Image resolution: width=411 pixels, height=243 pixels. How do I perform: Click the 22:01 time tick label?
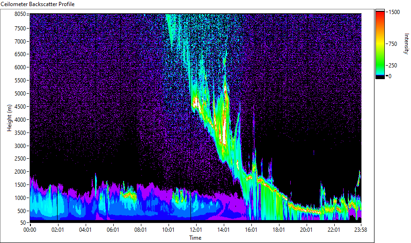[334, 230]
